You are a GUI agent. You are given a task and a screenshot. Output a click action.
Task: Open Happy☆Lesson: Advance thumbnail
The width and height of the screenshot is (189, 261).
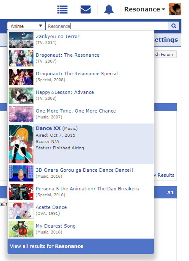coord(21,96)
